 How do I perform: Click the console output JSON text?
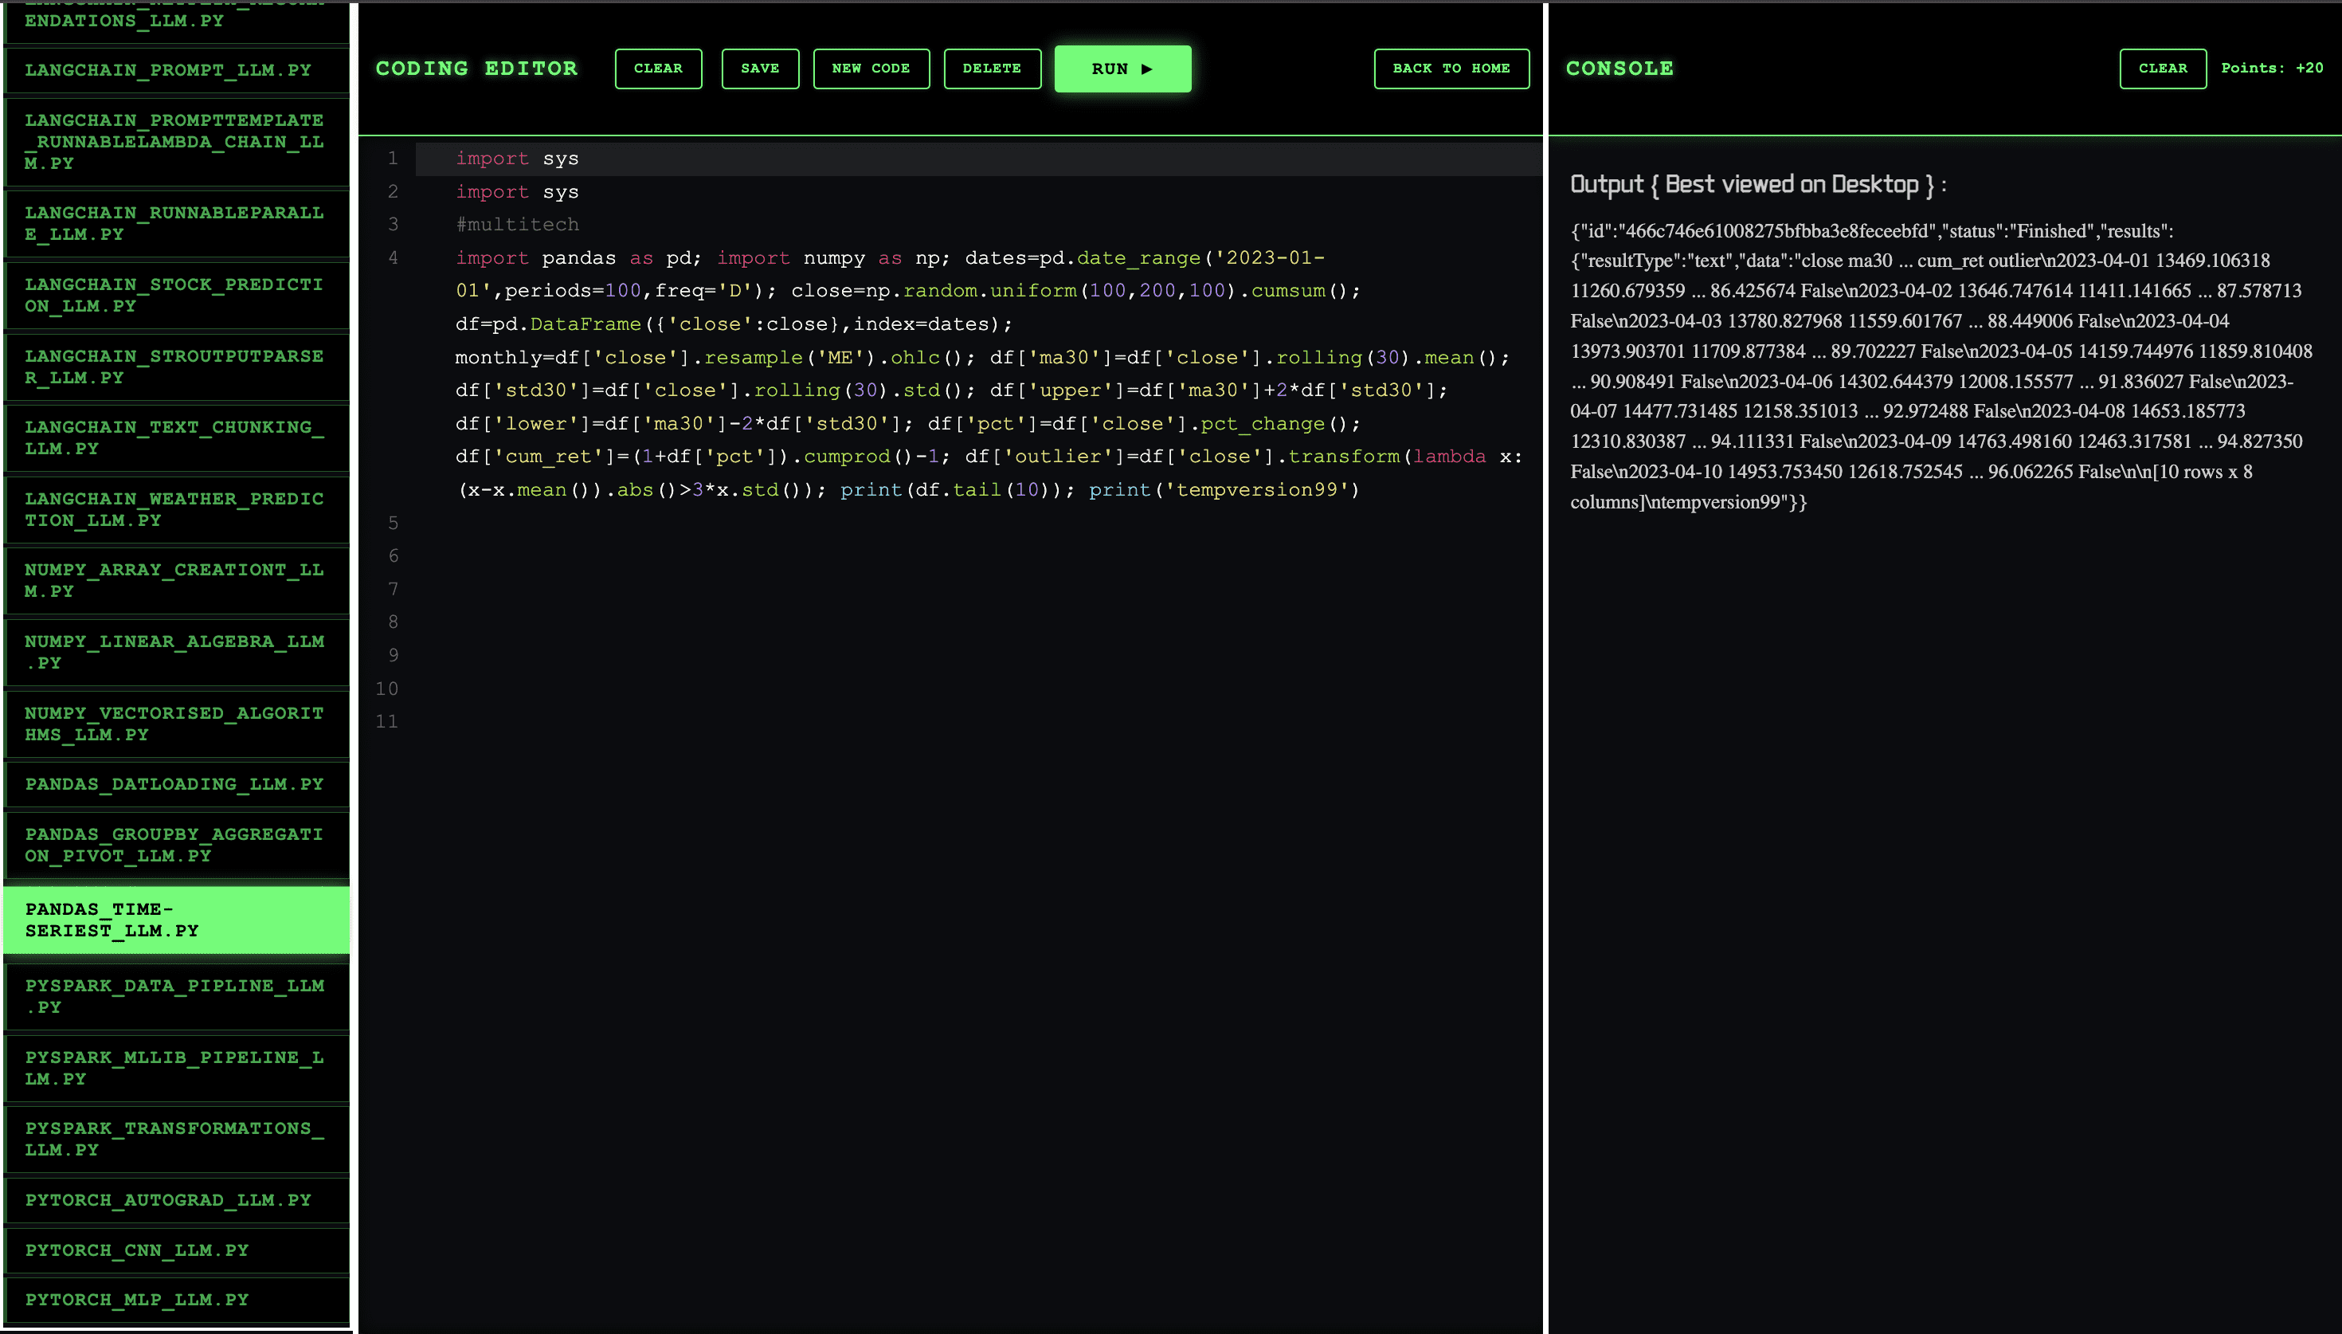(1940, 366)
